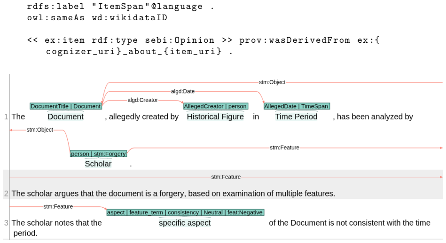This screenshot has height=243, width=446.
Task: Click sentence number 1 in the margin
Action: (x=6, y=117)
